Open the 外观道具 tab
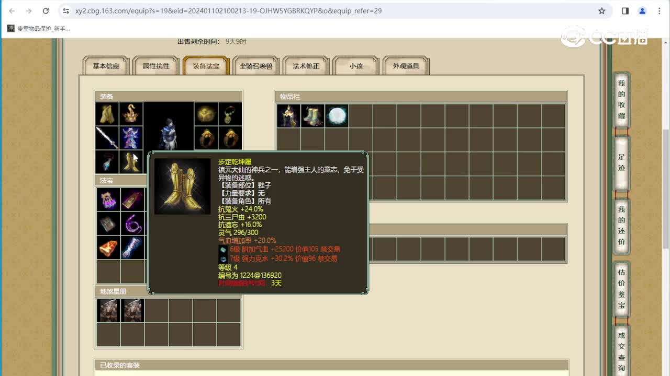The width and height of the screenshot is (670, 376). click(x=406, y=66)
